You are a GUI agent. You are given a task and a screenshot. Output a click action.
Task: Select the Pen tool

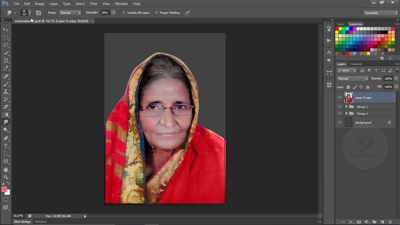(6, 139)
